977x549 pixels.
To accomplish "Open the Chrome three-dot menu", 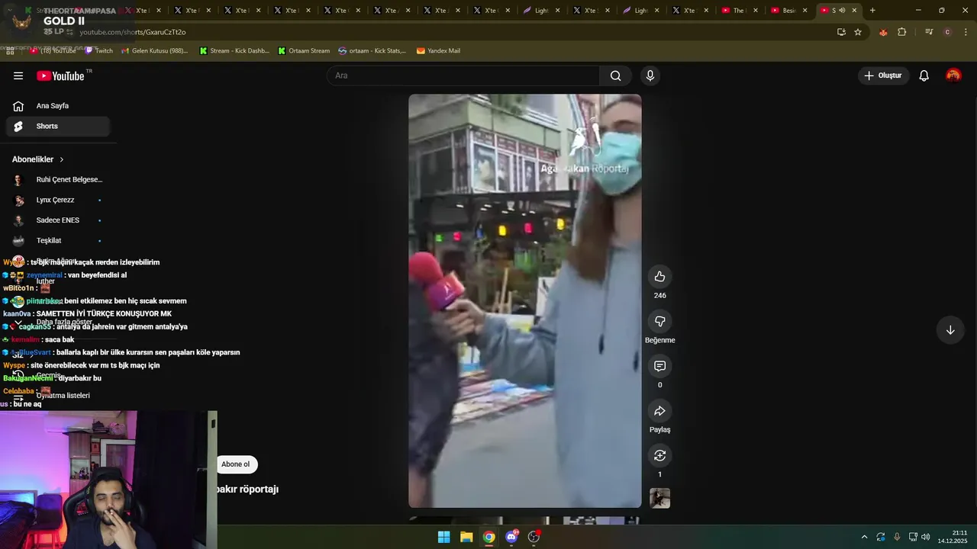I will 966,32.
